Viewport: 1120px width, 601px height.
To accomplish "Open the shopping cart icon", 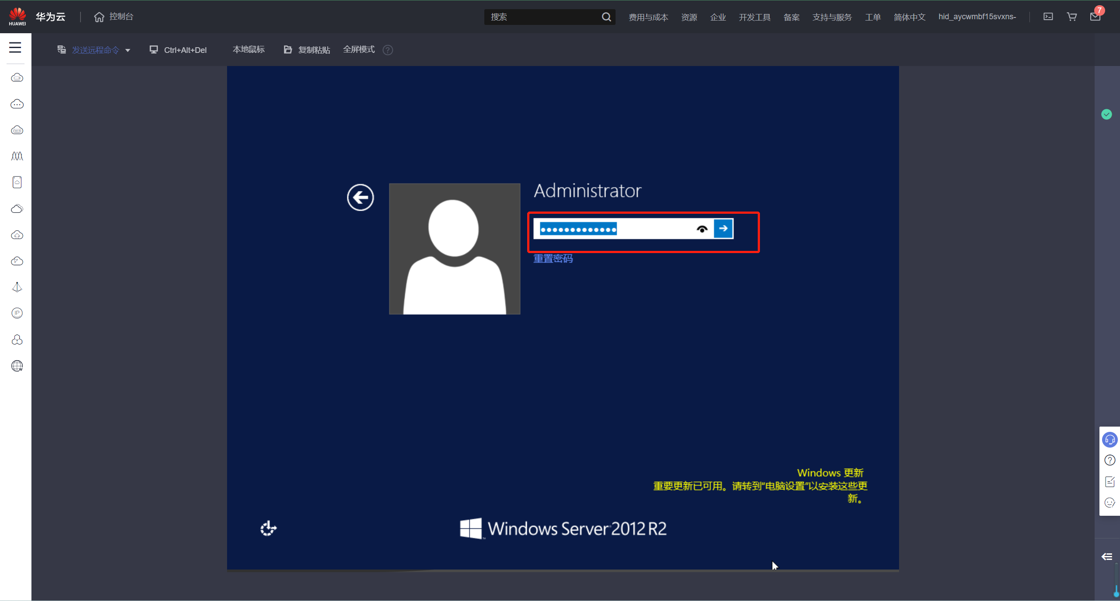I will 1072,17.
